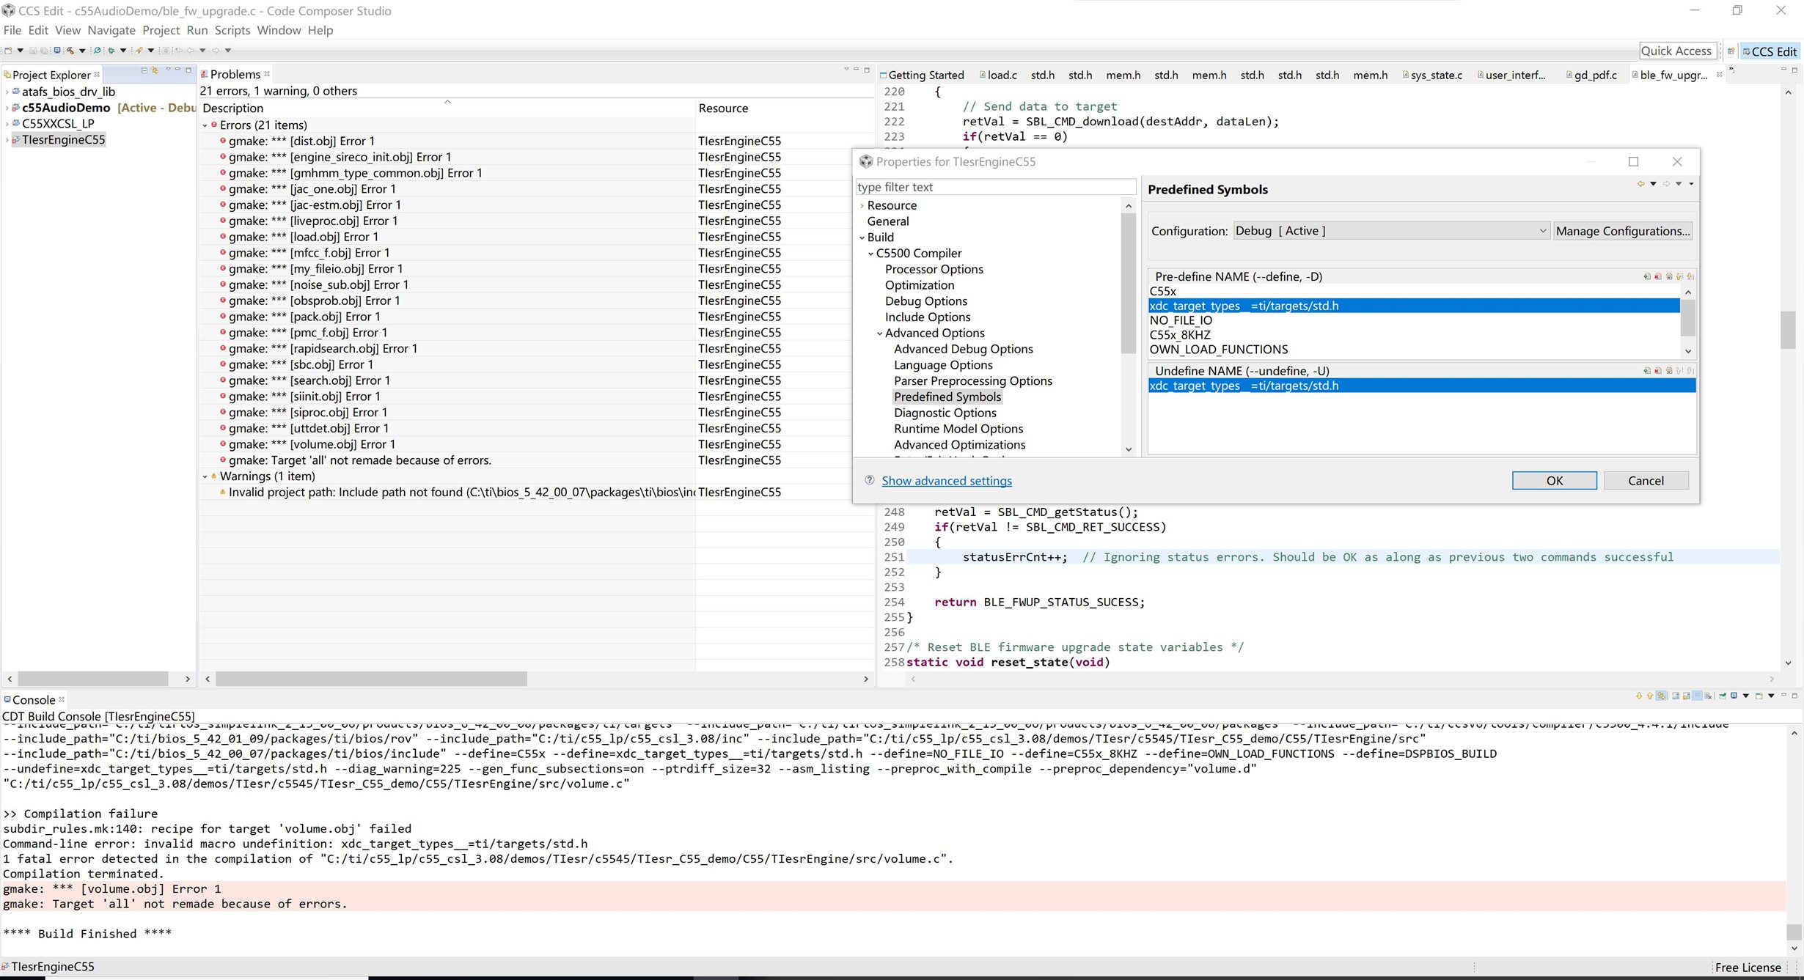Click the Description column header in Problems

[x=447, y=108]
